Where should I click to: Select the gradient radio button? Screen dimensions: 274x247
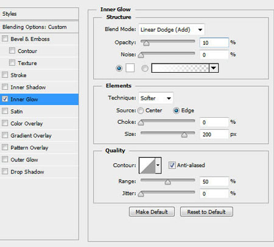click(145, 68)
